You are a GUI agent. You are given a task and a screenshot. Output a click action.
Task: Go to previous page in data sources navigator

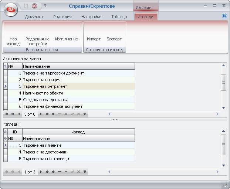(13, 114)
